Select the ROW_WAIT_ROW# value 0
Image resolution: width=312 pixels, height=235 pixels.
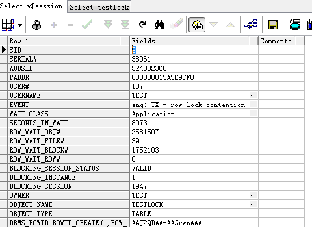tap(134, 159)
